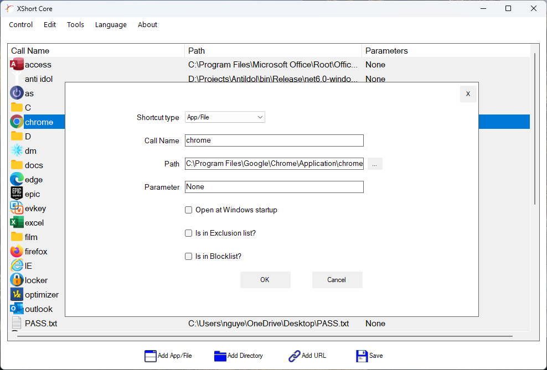This screenshot has width=547, height=370.
Task: Open the Edit menu
Action: click(49, 25)
